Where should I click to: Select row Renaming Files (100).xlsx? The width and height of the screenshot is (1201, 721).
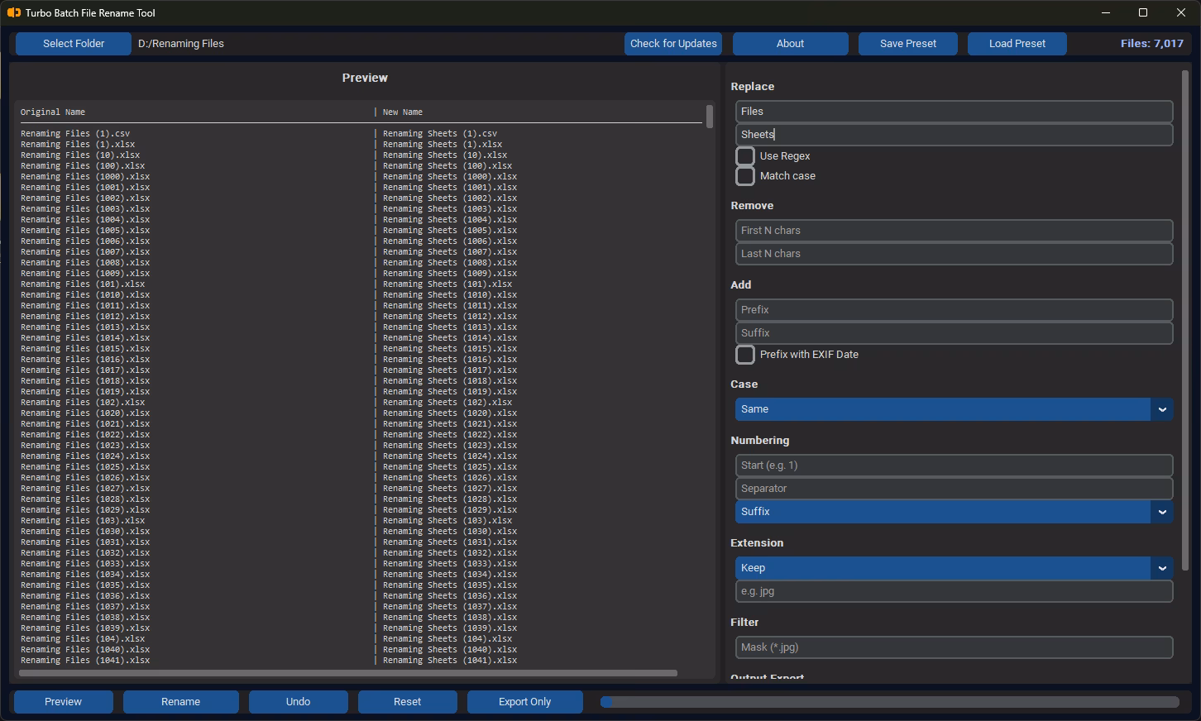pyautogui.click(x=83, y=165)
